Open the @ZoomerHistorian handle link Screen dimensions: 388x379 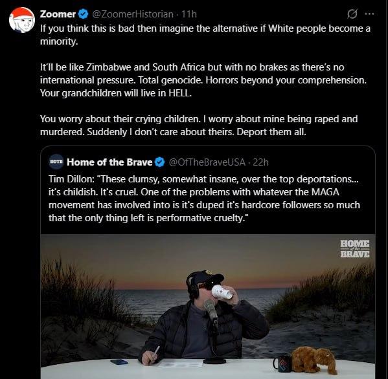click(x=133, y=14)
